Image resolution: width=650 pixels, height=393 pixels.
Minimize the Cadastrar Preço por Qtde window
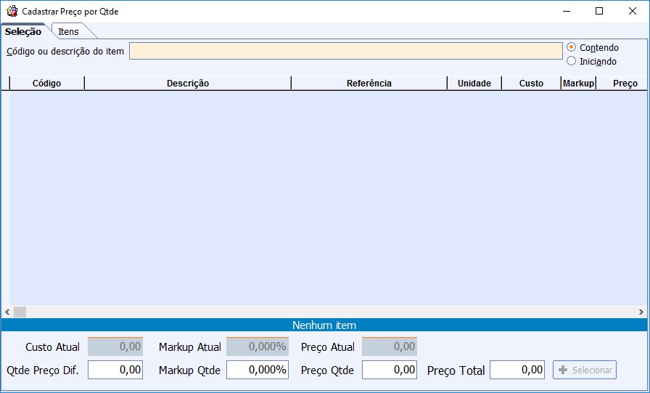pos(566,11)
